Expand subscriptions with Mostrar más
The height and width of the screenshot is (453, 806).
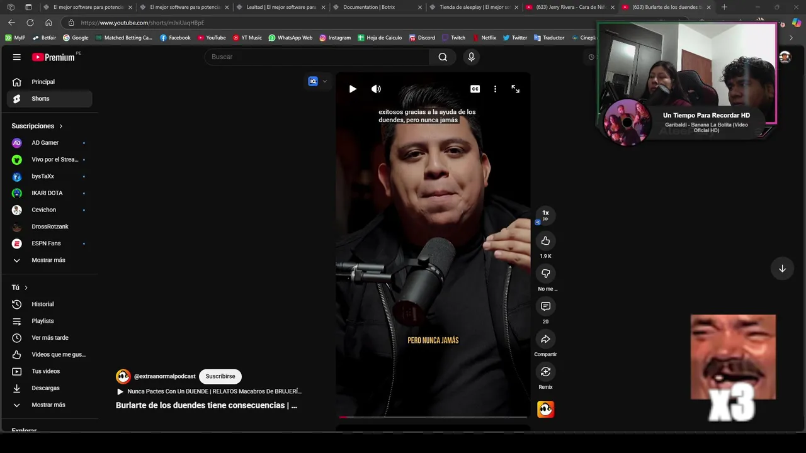(49, 260)
